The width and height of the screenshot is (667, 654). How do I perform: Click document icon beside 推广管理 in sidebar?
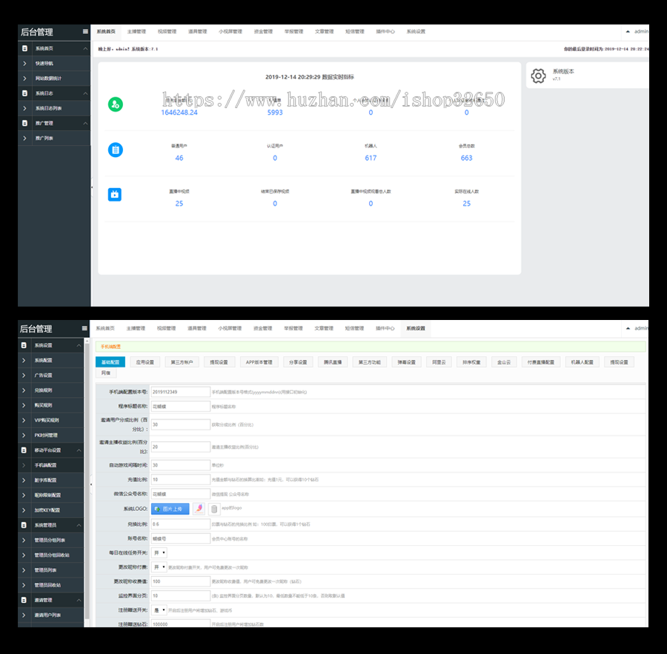pos(24,123)
